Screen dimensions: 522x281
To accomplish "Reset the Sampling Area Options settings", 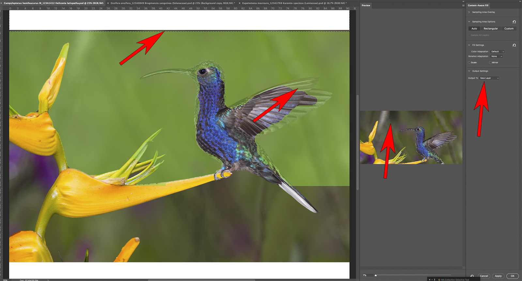I will point(514,22).
